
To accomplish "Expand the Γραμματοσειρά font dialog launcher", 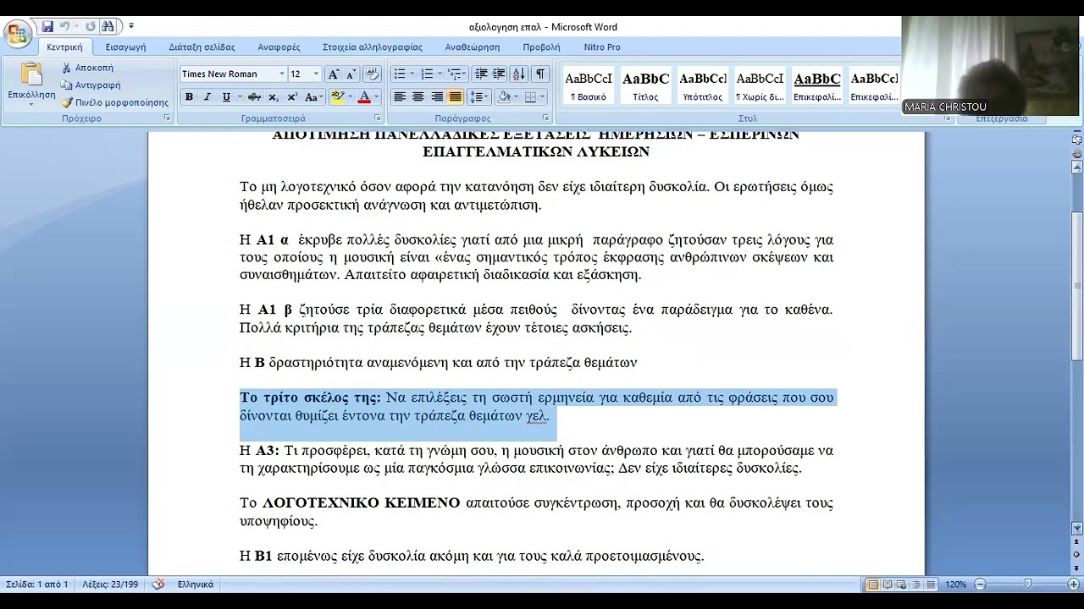I will tap(378, 118).
